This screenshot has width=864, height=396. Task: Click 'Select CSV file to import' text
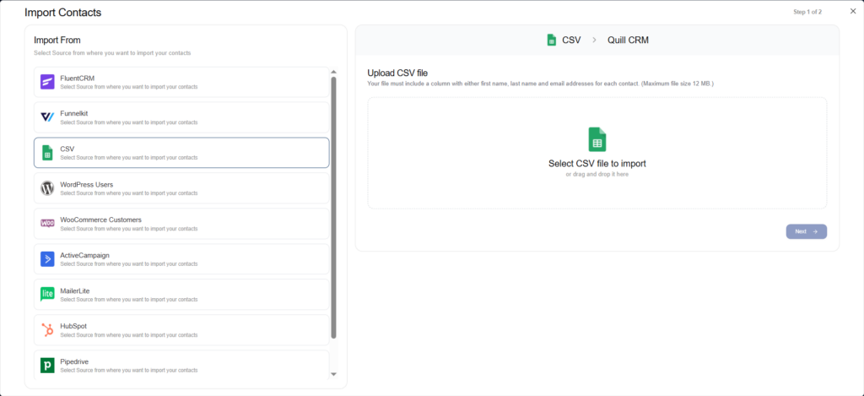(597, 163)
